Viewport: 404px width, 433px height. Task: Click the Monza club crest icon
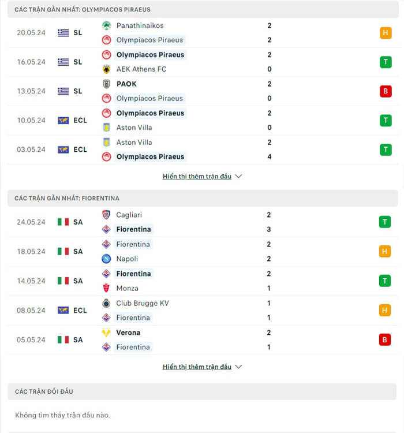click(106, 288)
